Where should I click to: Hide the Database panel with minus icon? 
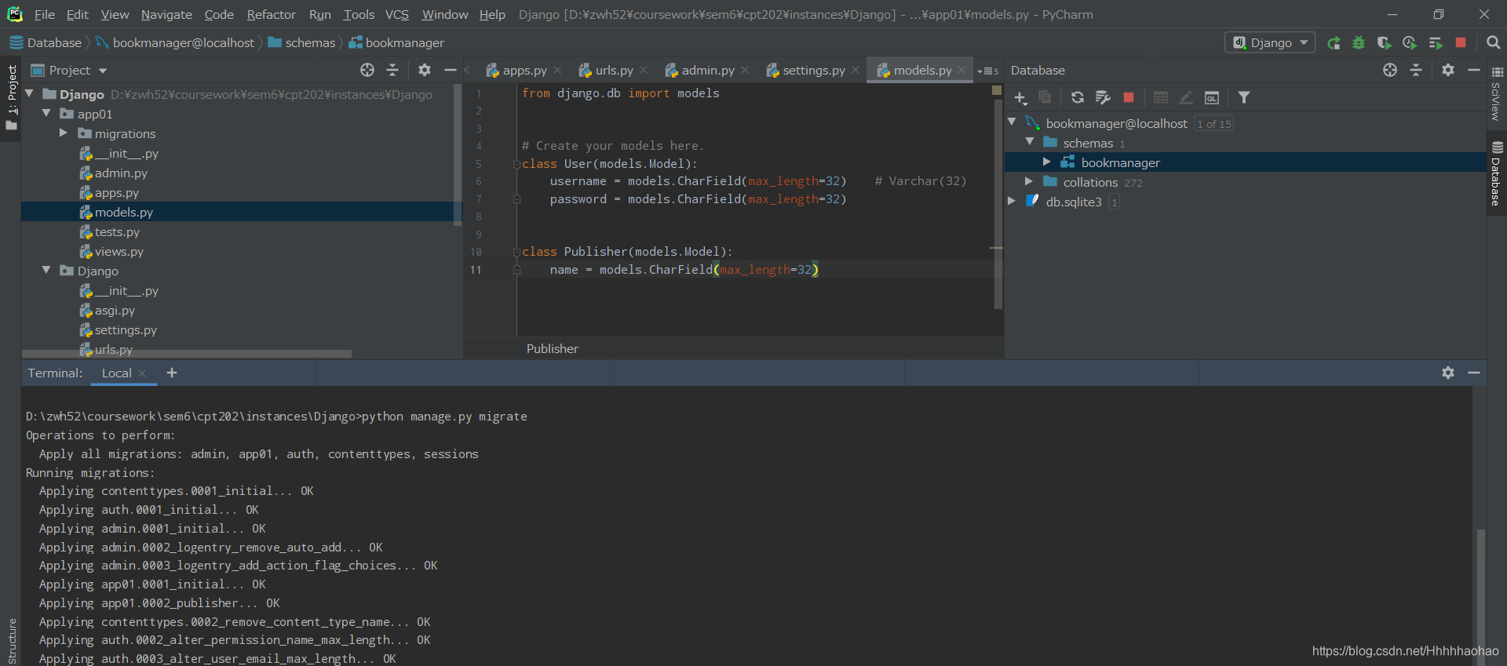click(1474, 70)
